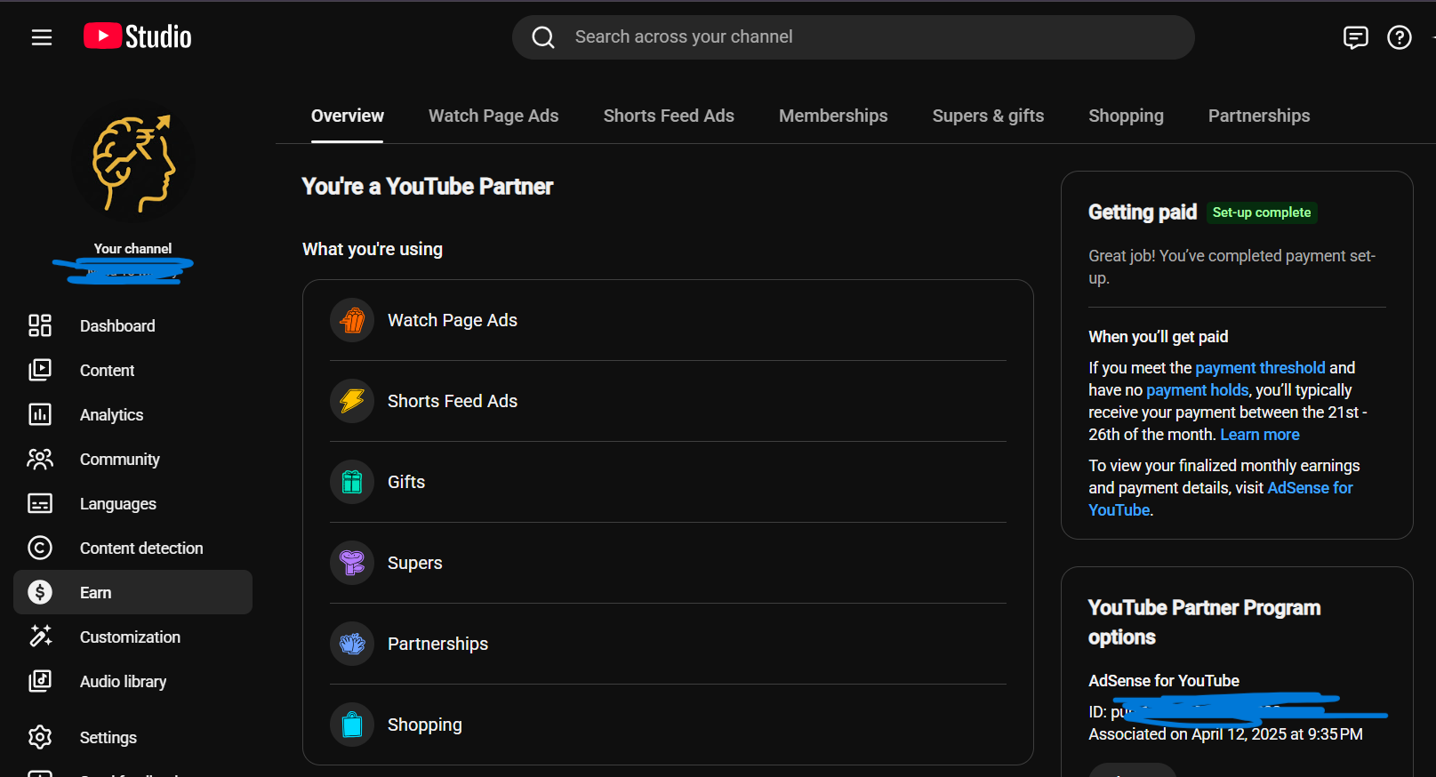1436x777 pixels.
Task: Click the Content video library icon
Action: [x=40, y=370]
